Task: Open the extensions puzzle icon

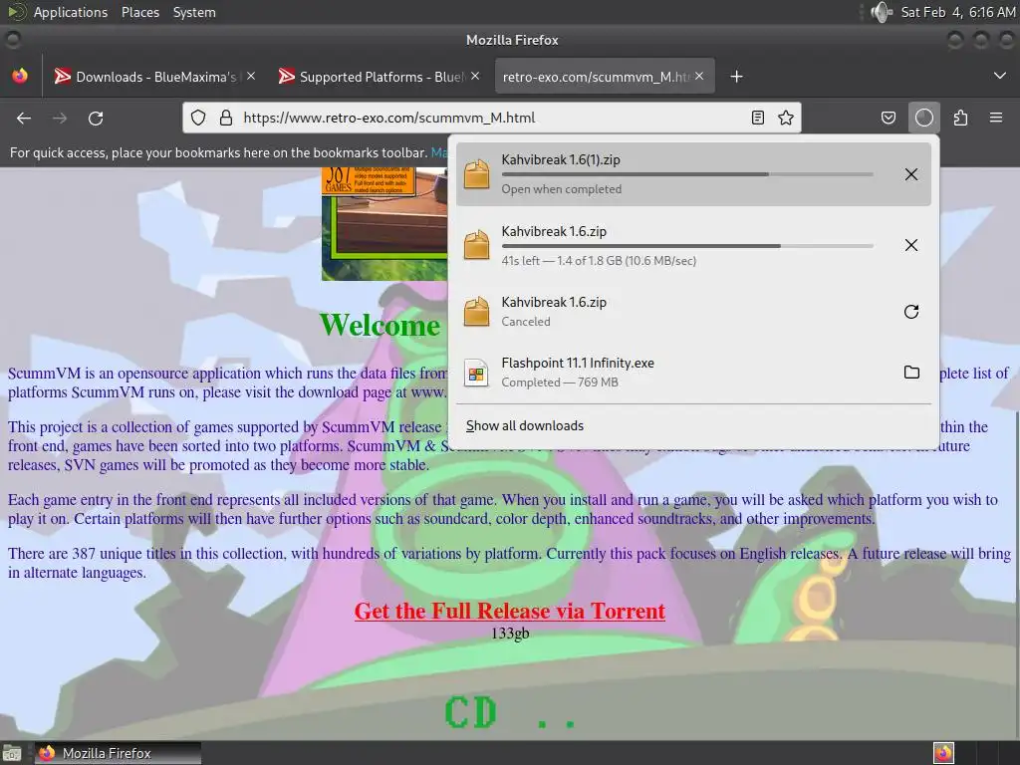Action: coord(960,118)
